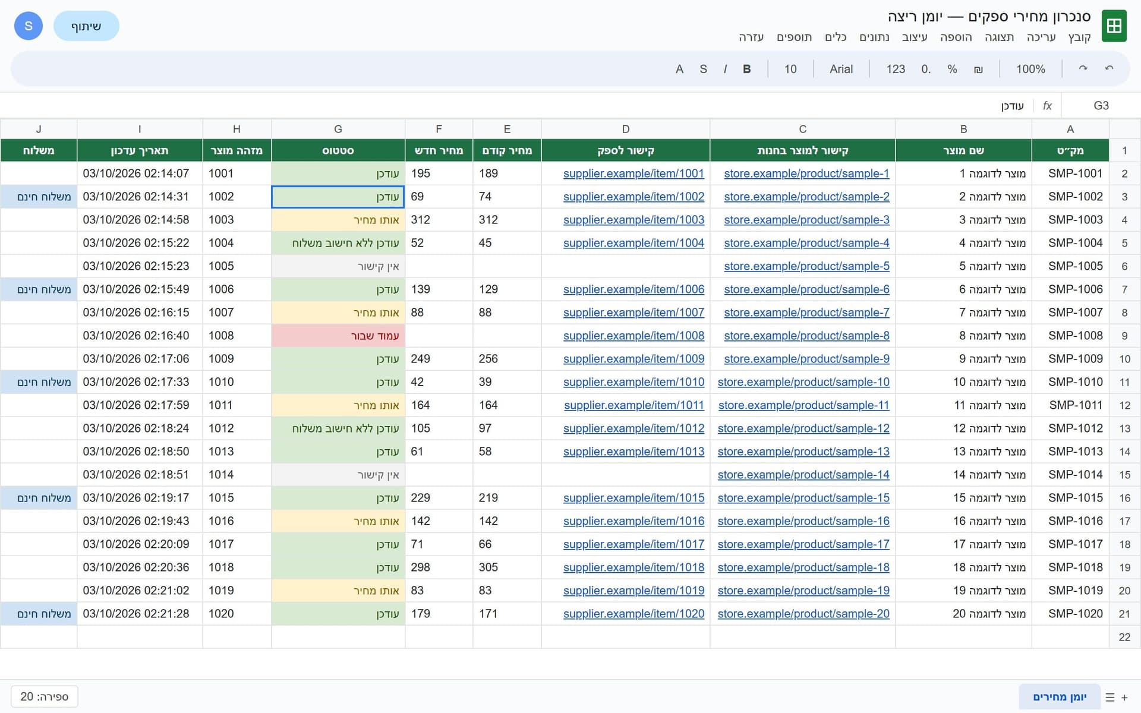Open the תוספים menu
The height and width of the screenshot is (713, 1141).
tap(794, 37)
